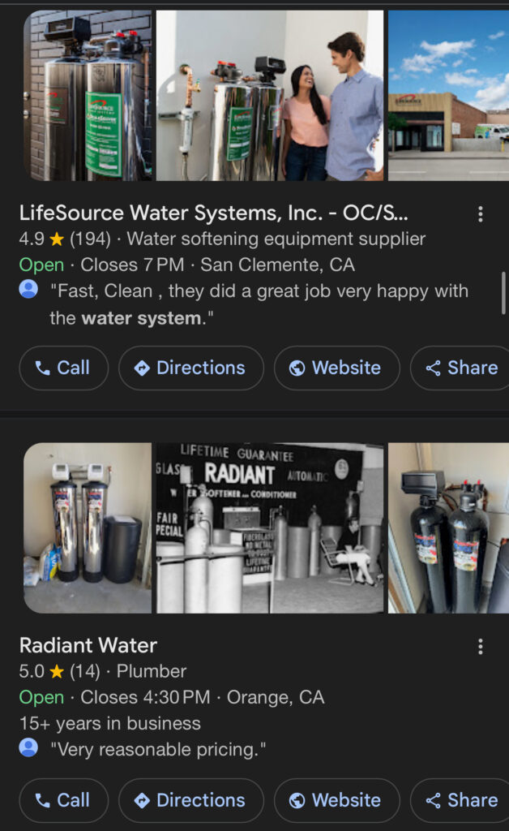Viewport: 509px width, 831px height.
Task: Share the LifeSource Water Systems listing
Action: point(460,368)
